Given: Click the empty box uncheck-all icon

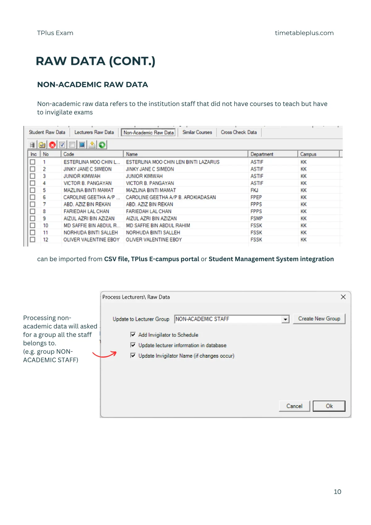Looking at the screenshot, I should [x=72, y=145].
